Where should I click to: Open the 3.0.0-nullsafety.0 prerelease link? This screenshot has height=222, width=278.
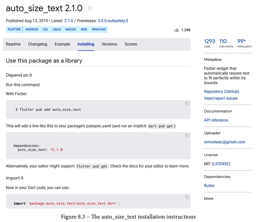[112, 21]
